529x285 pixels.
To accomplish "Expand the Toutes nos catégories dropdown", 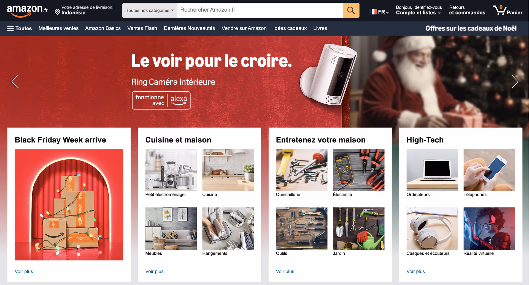I will (x=150, y=10).
